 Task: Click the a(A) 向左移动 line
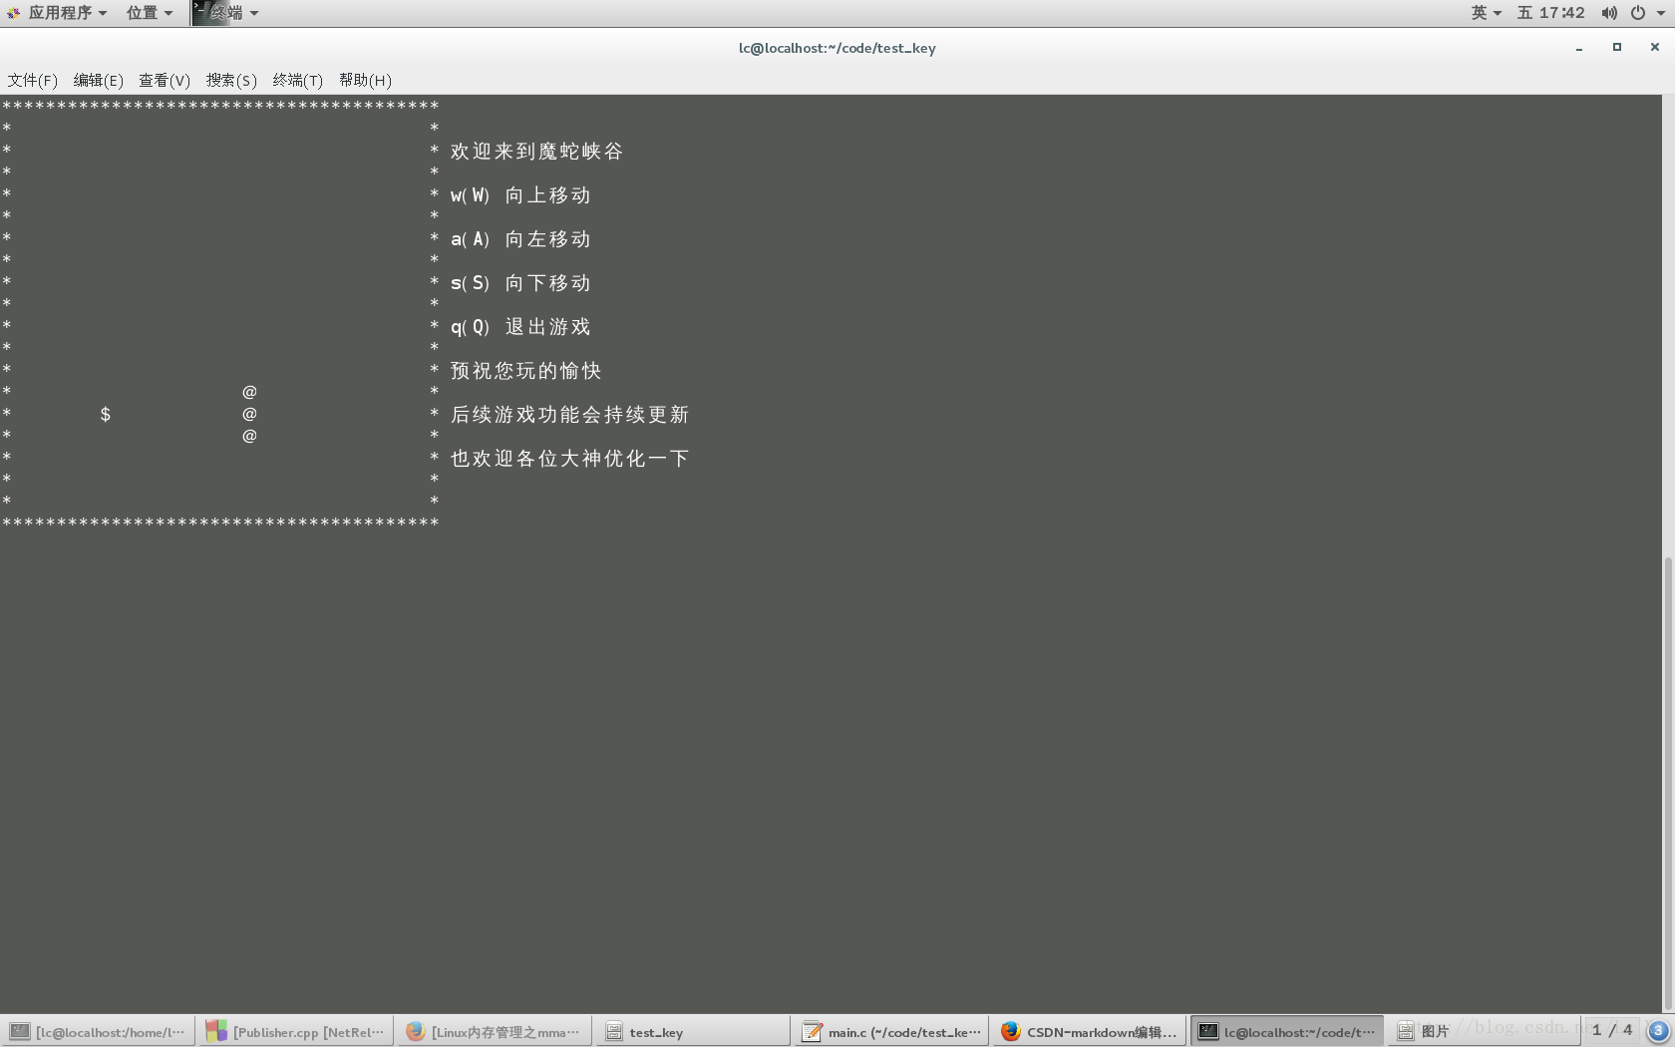click(520, 238)
